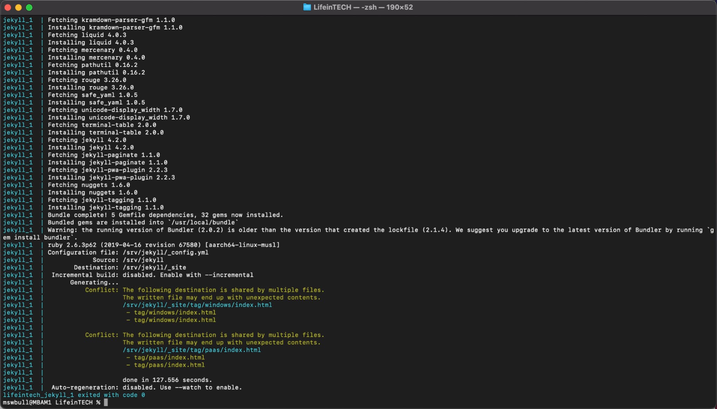Click line 'Fetching pathutil 0.16.2'

[93, 65]
